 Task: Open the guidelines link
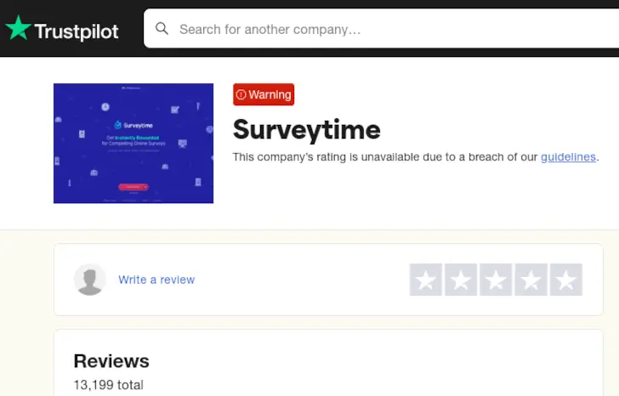pyautogui.click(x=568, y=156)
